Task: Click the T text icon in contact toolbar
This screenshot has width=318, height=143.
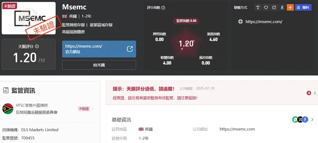Action: [258, 7]
